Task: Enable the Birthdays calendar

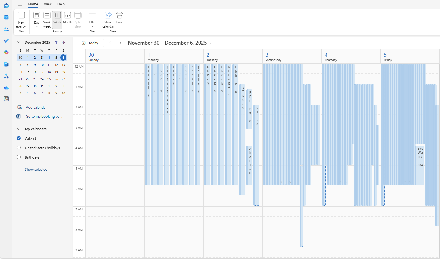Action: coord(19,157)
